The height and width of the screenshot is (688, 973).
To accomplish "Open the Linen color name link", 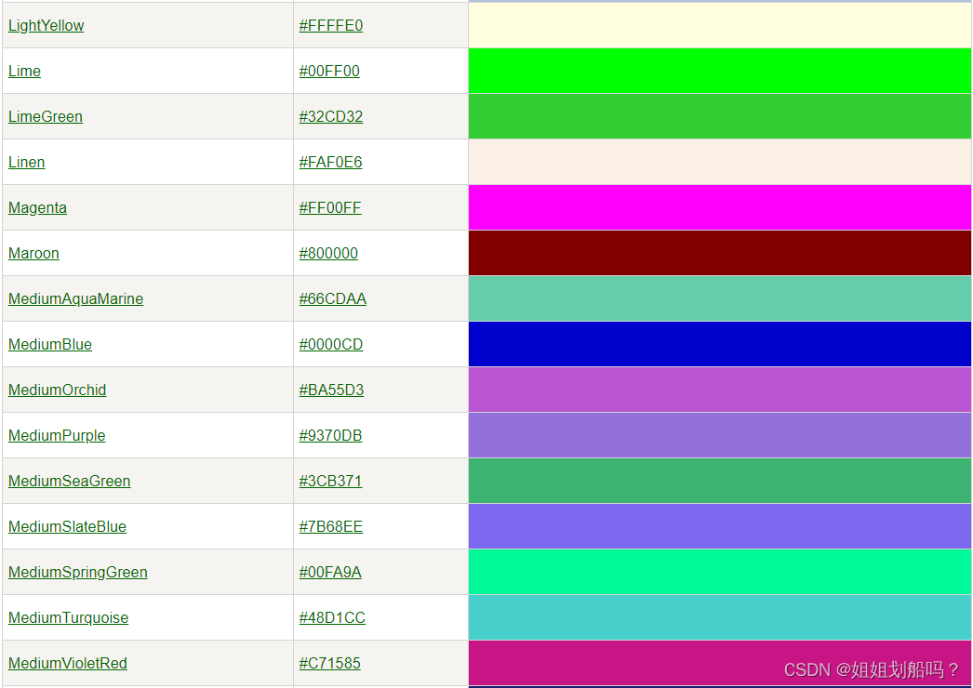I will click(27, 162).
